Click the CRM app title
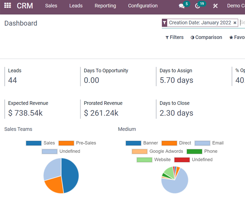The height and width of the screenshot is (202, 245). pyautogui.click(x=25, y=6)
